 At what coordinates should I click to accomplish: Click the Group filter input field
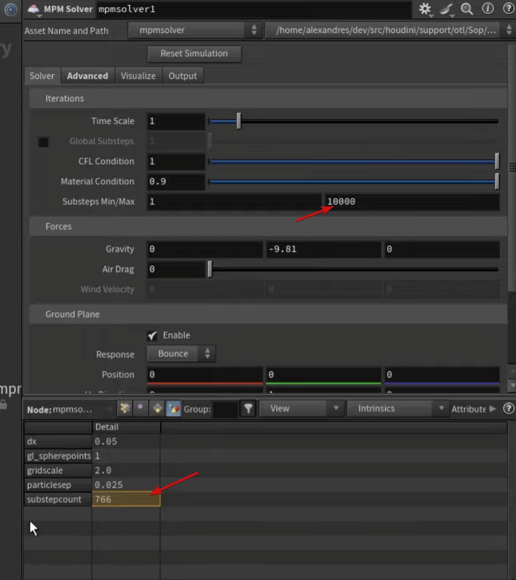(x=226, y=409)
